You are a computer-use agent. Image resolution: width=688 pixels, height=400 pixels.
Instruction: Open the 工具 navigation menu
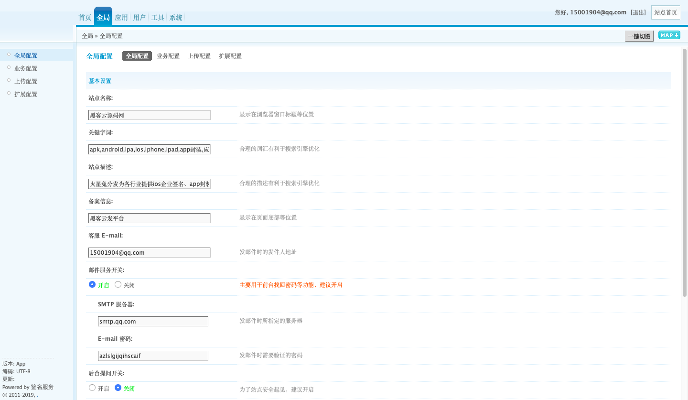point(158,18)
